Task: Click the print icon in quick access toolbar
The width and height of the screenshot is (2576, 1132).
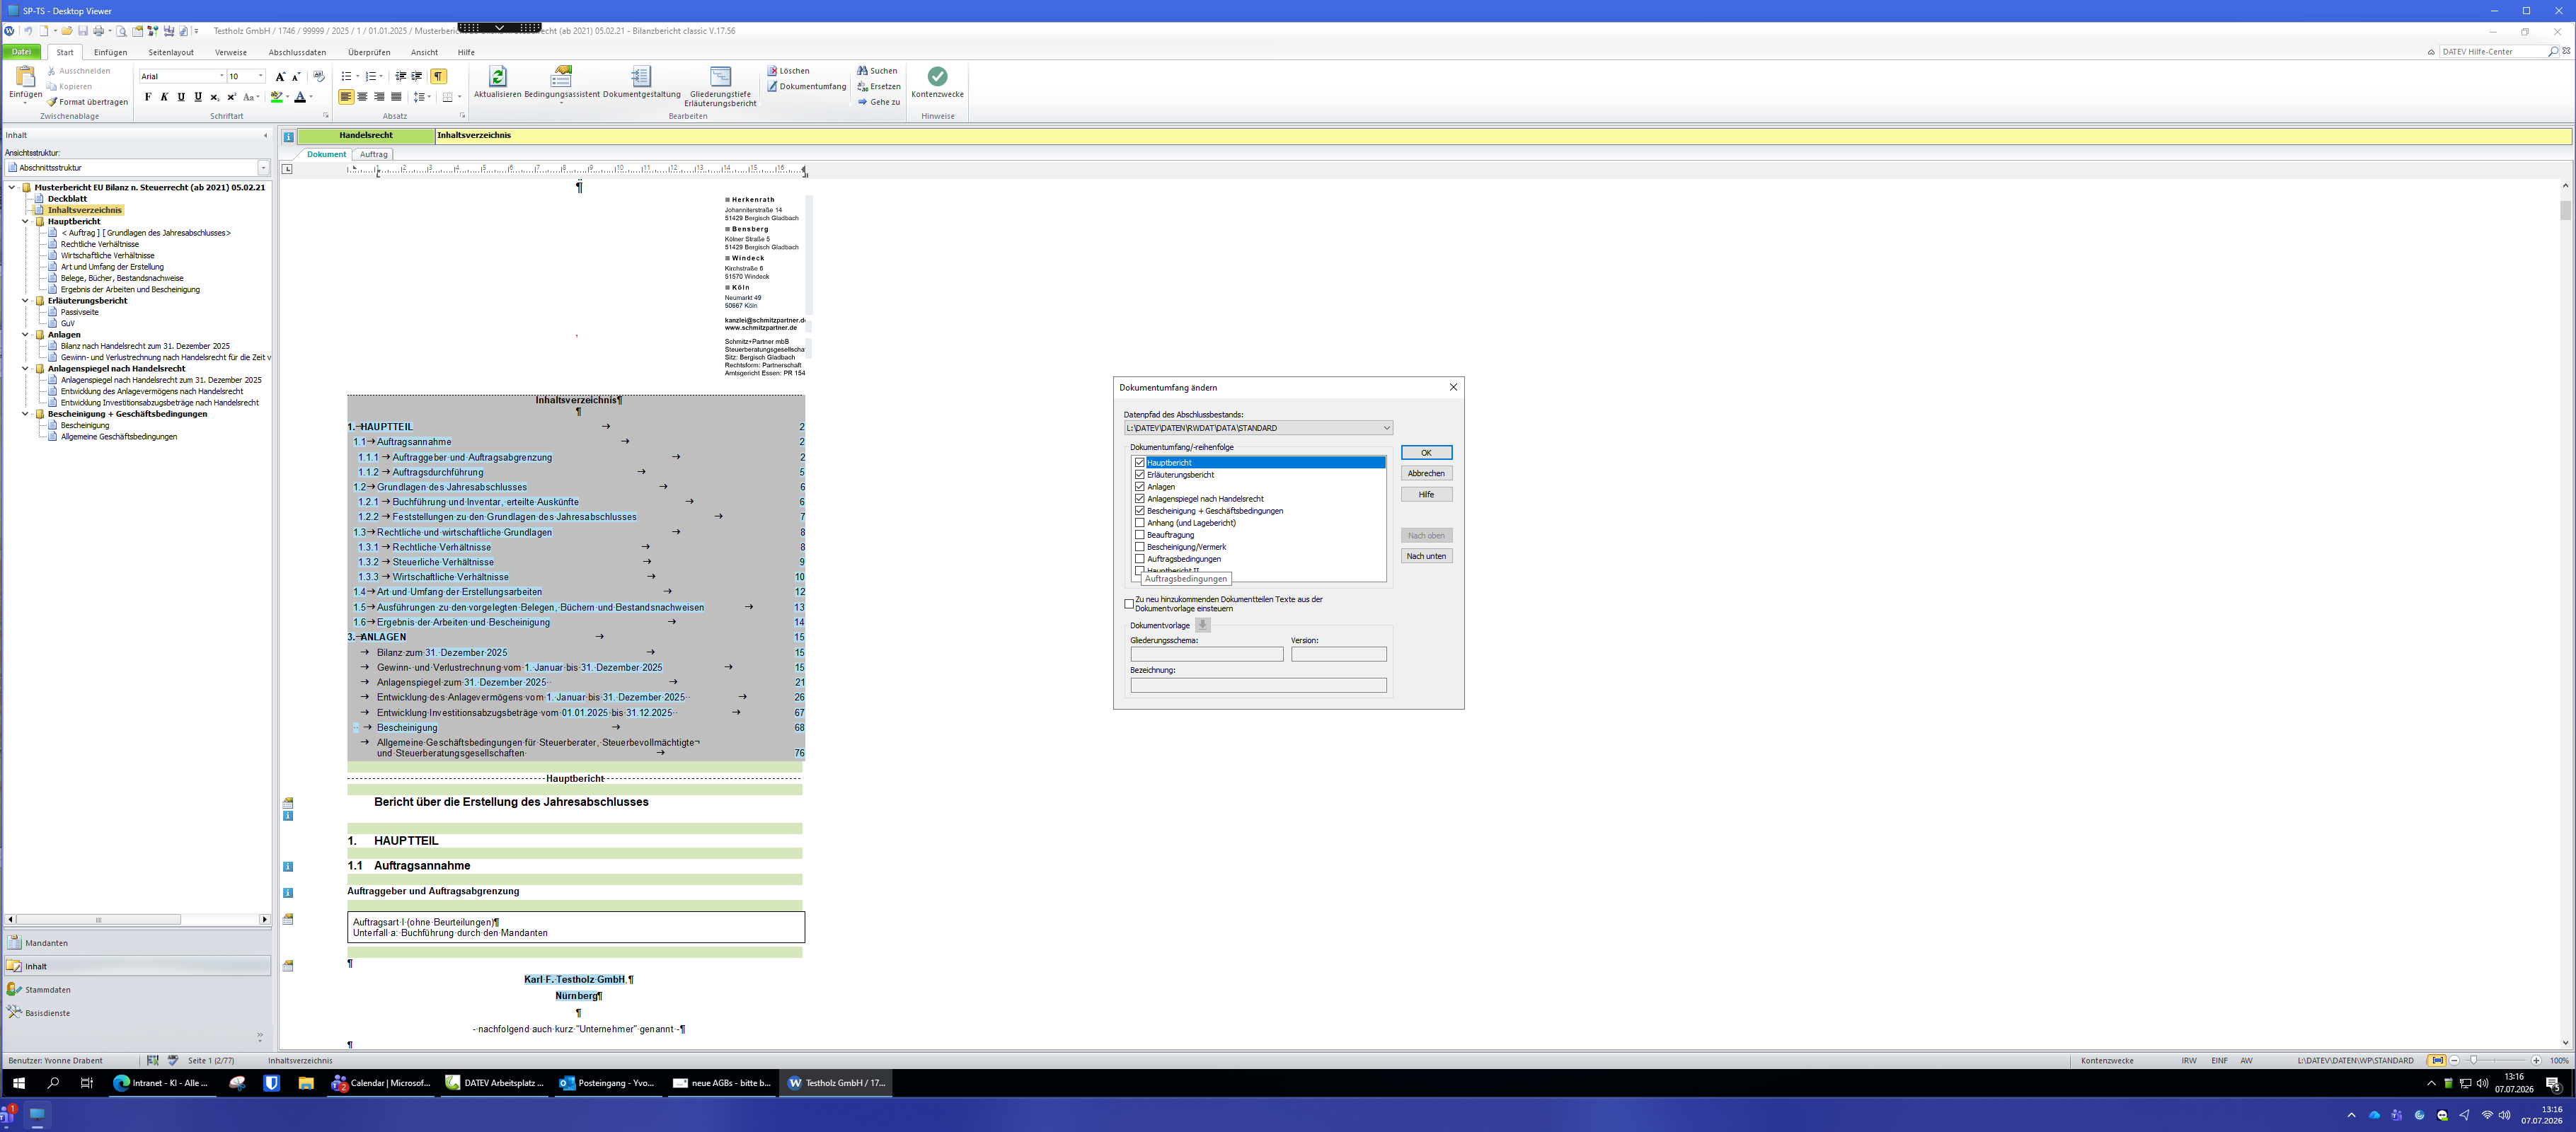Action: [x=98, y=31]
